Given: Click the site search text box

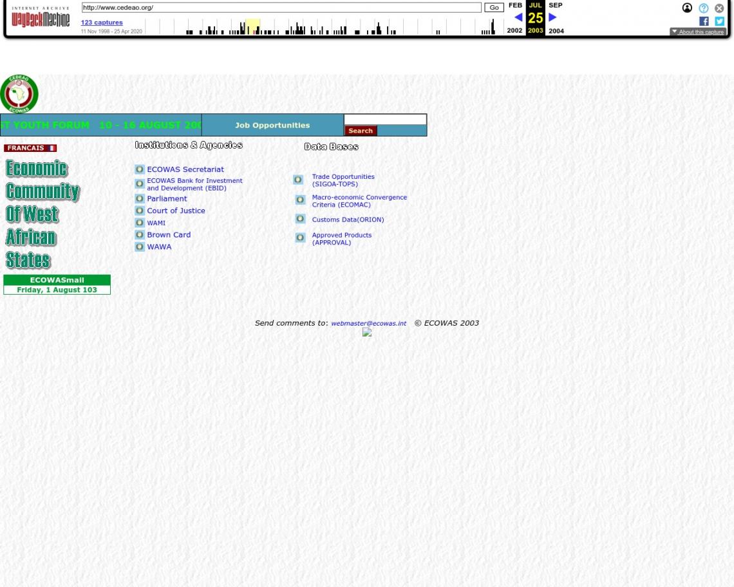Looking at the screenshot, I should point(385,120).
